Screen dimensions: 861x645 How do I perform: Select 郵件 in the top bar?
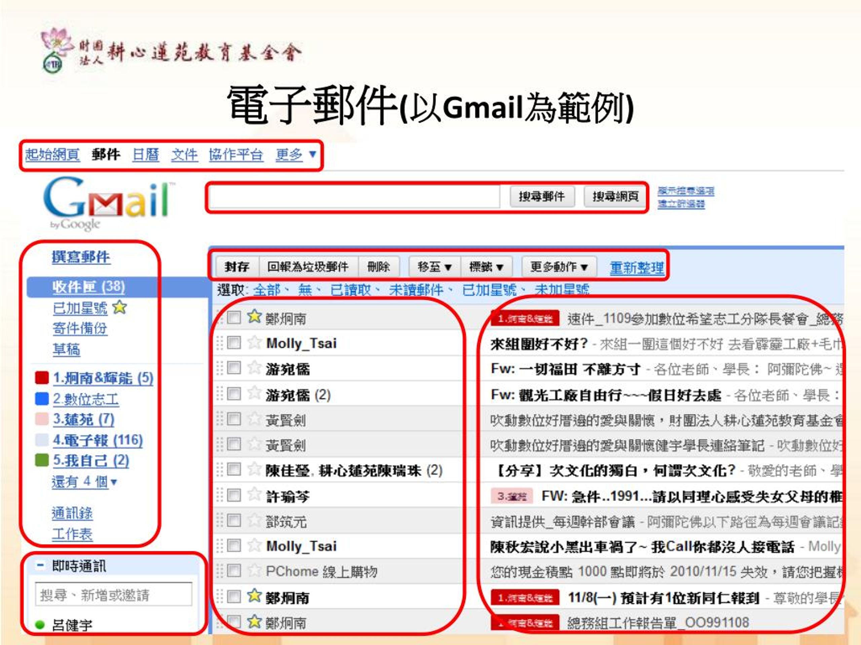pyautogui.click(x=106, y=155)
